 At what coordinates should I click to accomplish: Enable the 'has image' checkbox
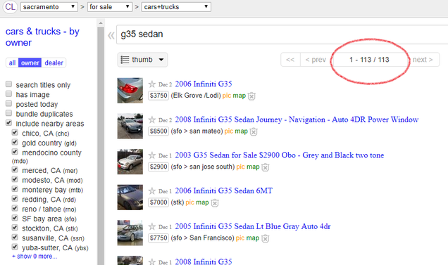(x=9, y=94)
